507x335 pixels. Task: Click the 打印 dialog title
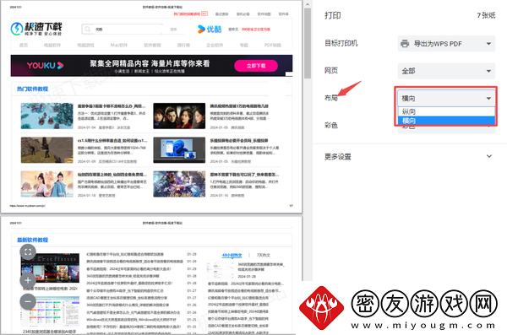coord(333,15)
